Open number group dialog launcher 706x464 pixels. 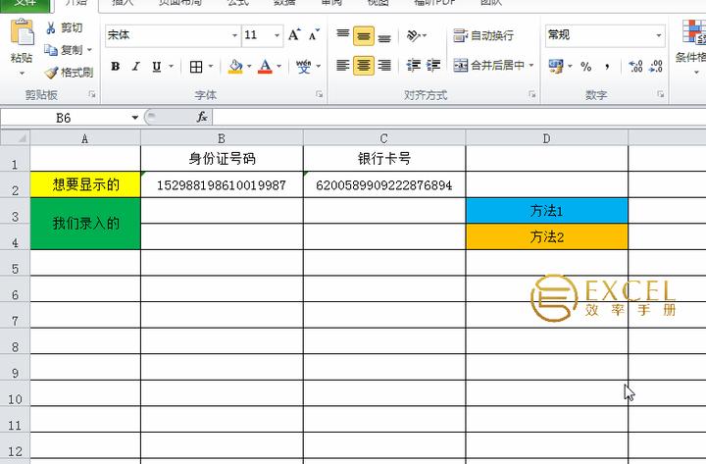coord(661,94)
